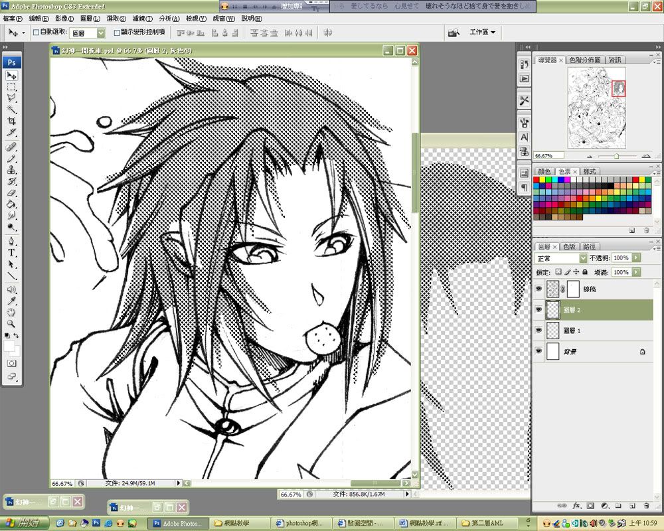Switch to the 路徑 tab
664x531 pixels.
pyautogui.click(x=589, y=246)
